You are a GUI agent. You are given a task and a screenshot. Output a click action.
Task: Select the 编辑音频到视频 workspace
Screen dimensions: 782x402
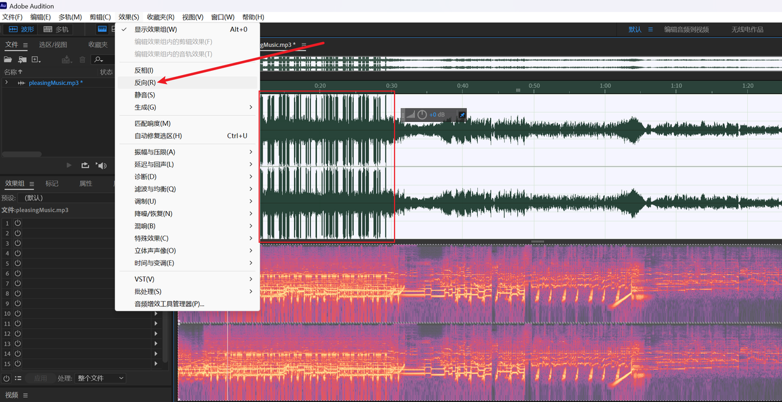coord(686,29)
